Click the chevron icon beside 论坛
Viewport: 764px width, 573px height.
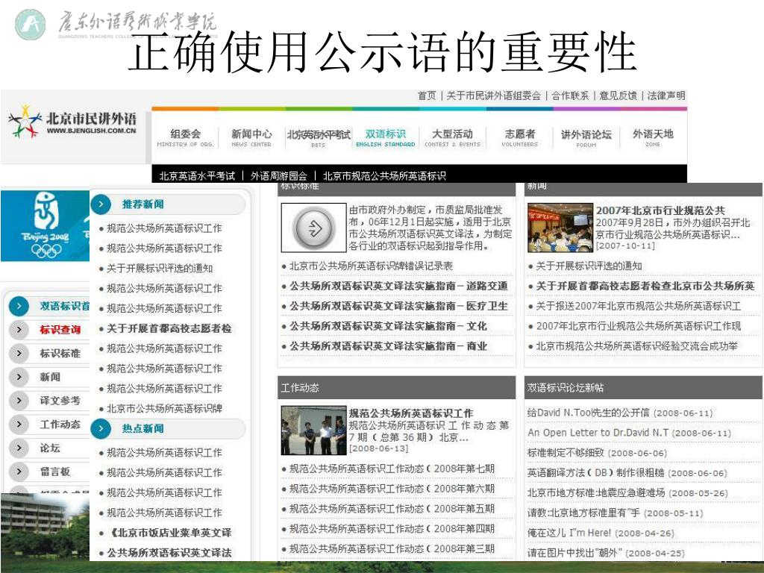click(x=19, y=448)
